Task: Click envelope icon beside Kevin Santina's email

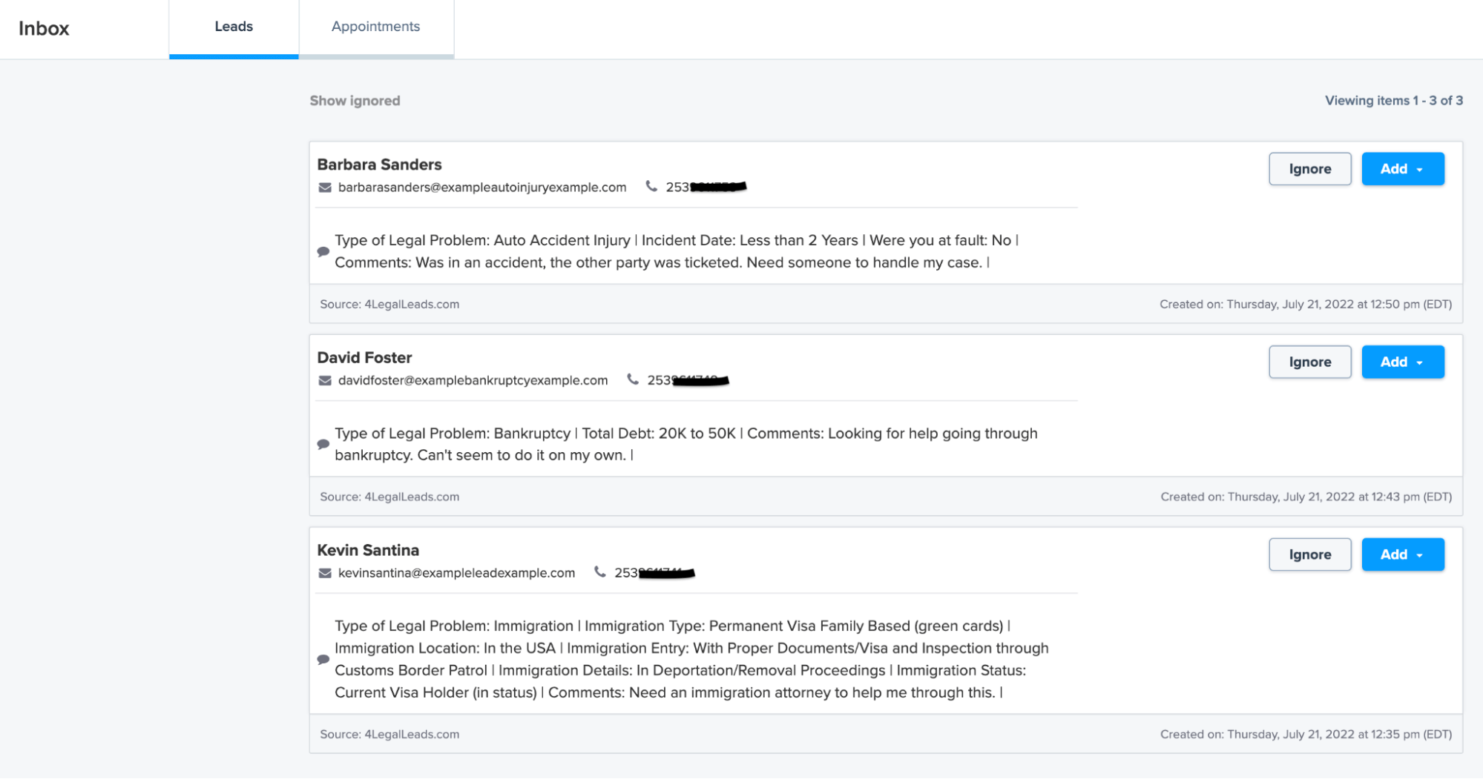Action: pyautogui.click(x=325, y=573)
